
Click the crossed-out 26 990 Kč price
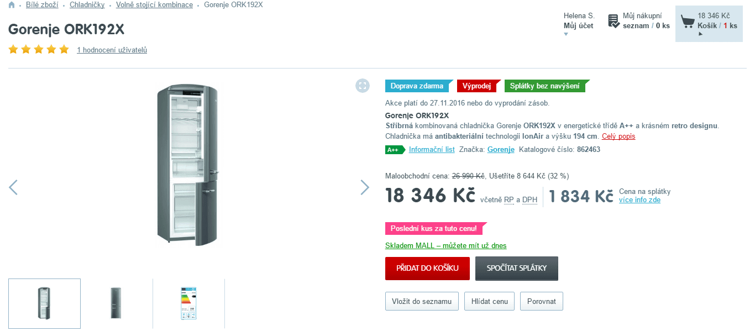468,176
